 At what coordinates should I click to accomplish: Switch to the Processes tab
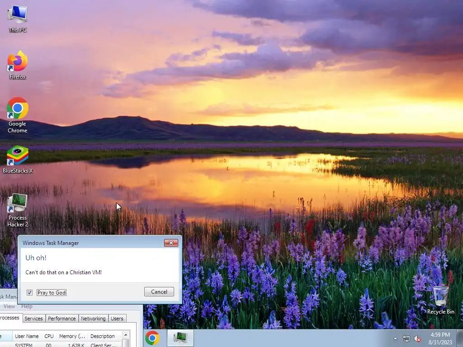point(11,318)
